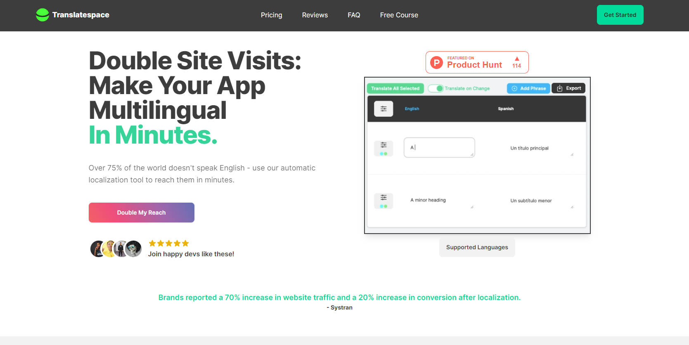Click the English text input field
The width and height of the screenshot is (689, 345).
439,147
